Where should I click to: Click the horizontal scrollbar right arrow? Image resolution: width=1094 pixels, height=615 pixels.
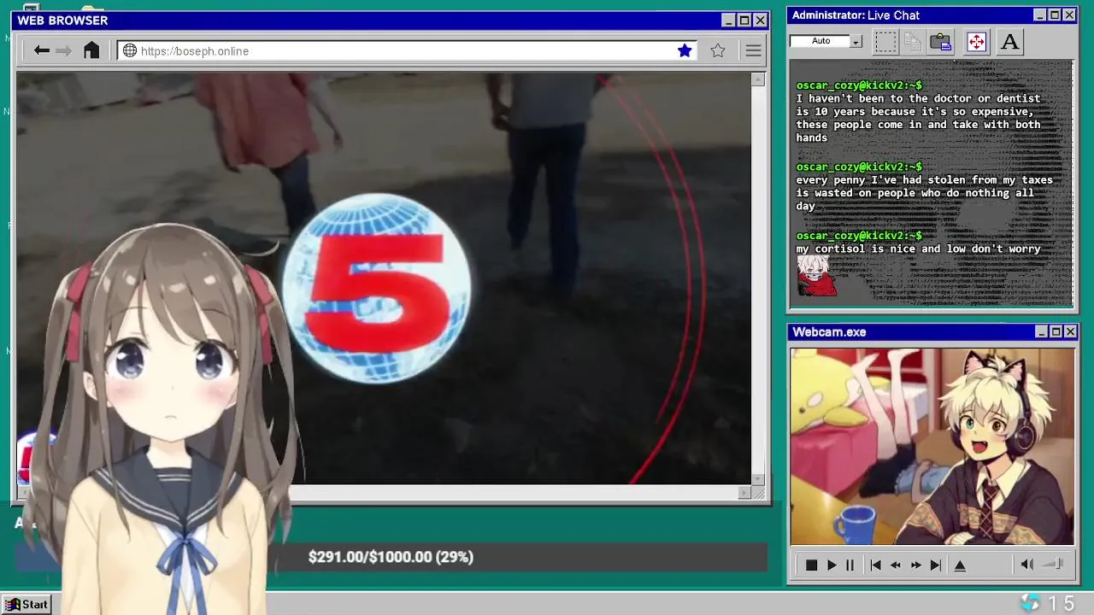point(744,492)
